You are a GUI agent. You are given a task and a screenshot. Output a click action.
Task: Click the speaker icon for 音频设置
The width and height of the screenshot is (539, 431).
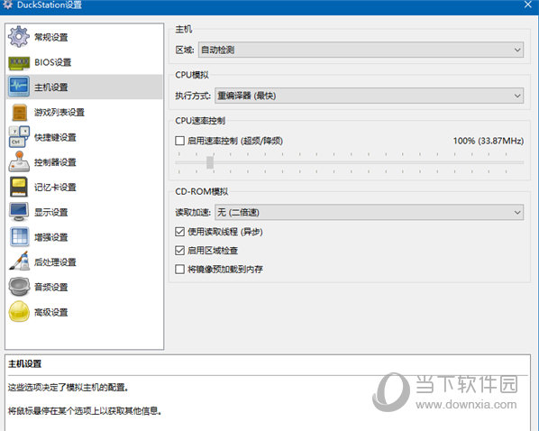point(19,287)
